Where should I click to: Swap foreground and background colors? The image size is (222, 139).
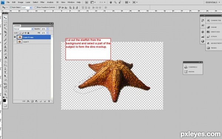pos(6,97)
